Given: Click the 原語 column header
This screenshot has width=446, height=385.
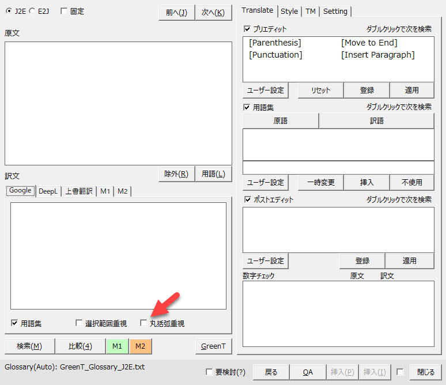Looking at the screenshot, I should pos(281,121).
